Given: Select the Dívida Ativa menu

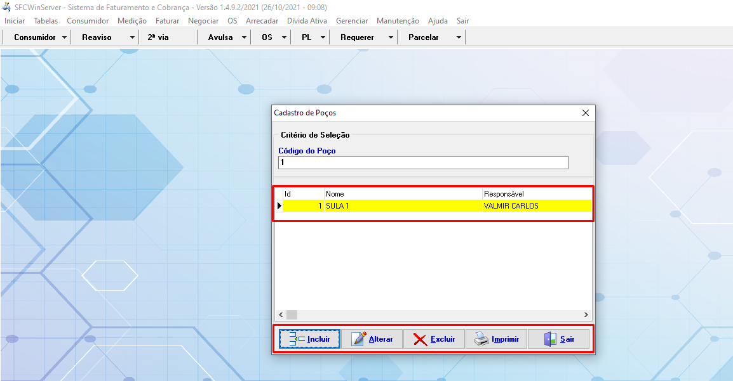Looking at the screenshot, I should (x=307, y=21).
